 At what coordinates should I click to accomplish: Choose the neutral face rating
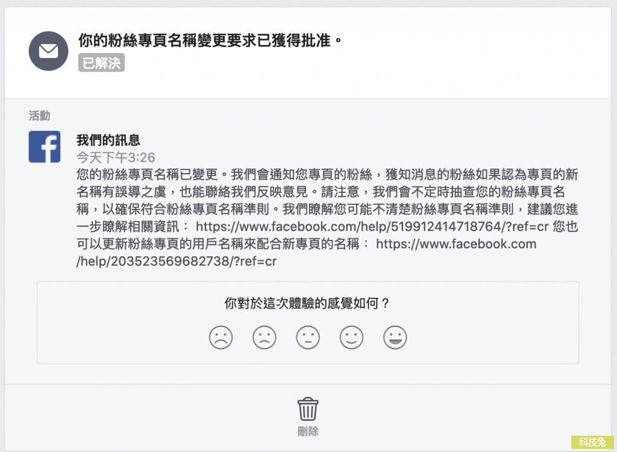308,337
